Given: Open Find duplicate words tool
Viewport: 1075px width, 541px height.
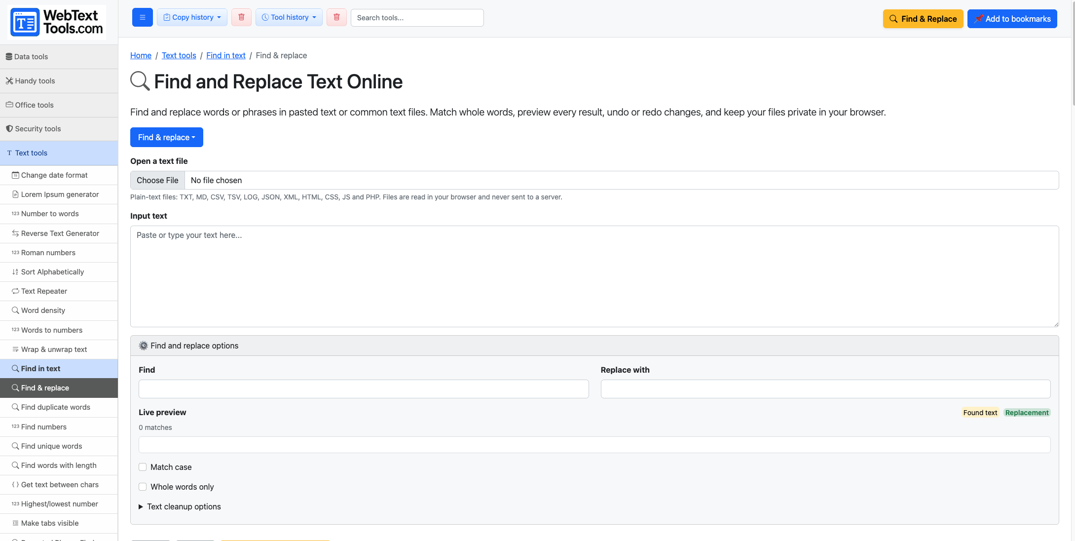Looking at the screenshot, I should click(59, 407).
